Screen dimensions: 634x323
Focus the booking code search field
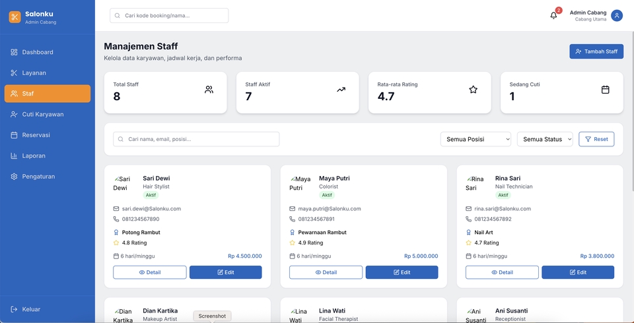169,16
